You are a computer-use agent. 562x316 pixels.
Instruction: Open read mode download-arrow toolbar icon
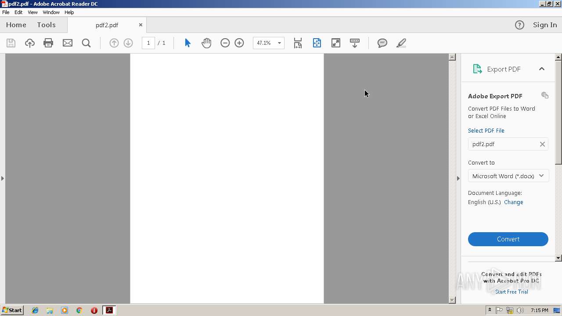tap(355, 43)
